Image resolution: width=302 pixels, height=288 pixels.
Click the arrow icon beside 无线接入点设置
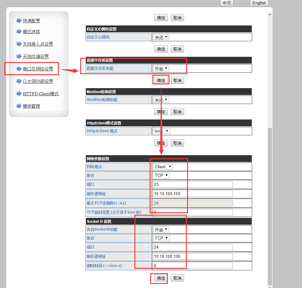point(19,44)
